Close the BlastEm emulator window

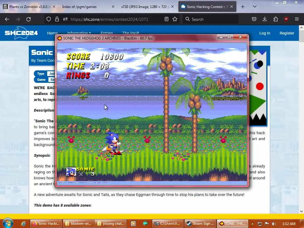click(x=240, y=37)
